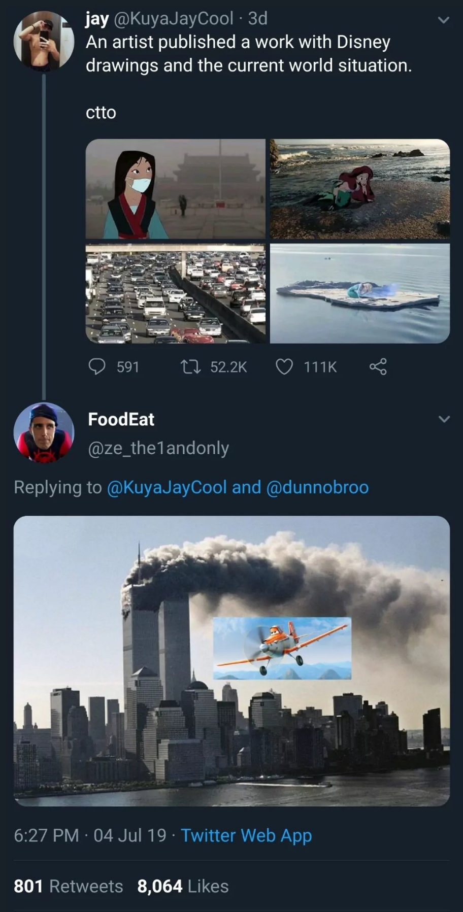Open the traffic jam Cars image
The height and width of the screenshot is (912, 463).
(176, 293)
